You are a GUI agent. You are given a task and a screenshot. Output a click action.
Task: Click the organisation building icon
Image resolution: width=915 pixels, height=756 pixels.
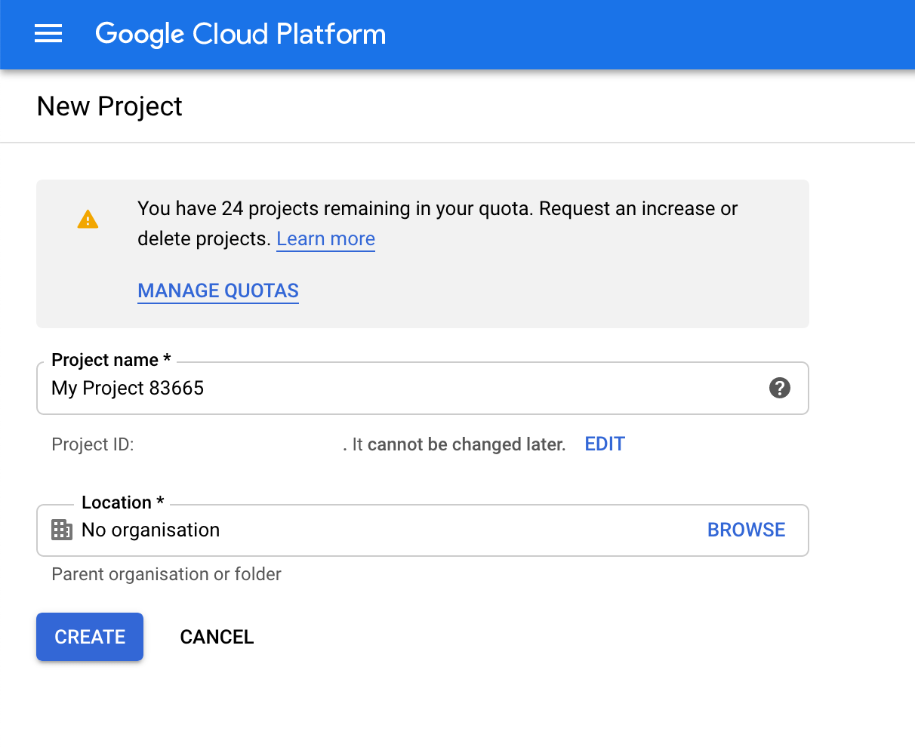(x=61, y=530)
